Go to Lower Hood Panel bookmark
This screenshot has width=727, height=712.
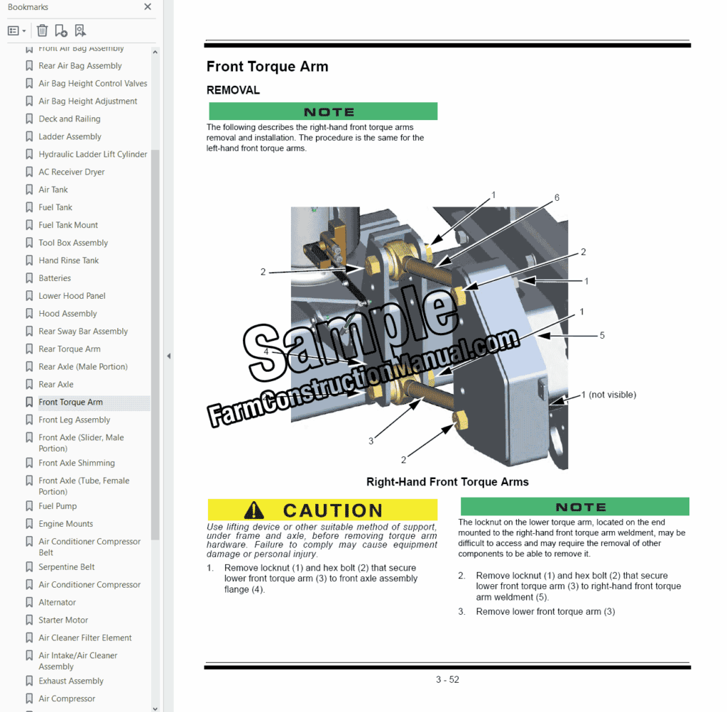pos(72,296)
